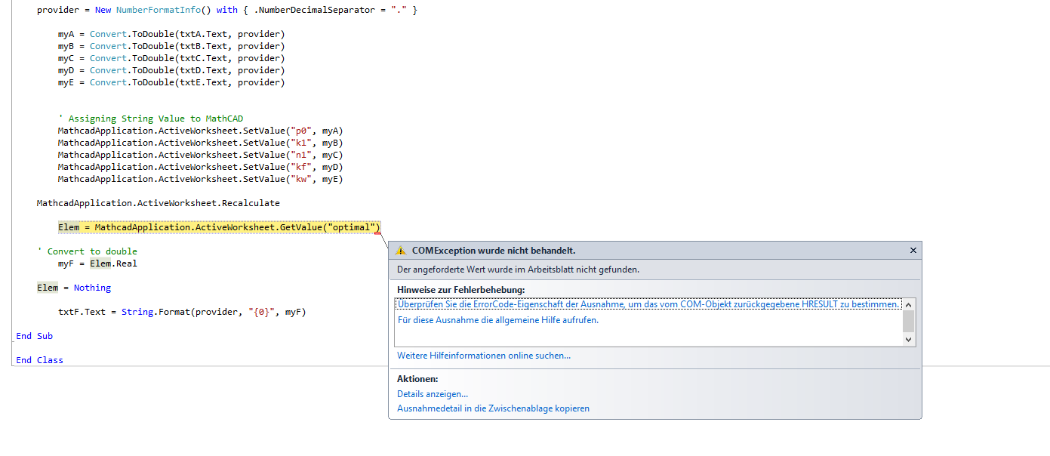Click the SetValue line assigning "p0"
Image resolution: width=1050 pixels, height=456 pixels.
pos(200,130)
